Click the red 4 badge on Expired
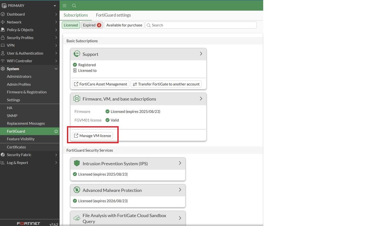Screen dimensions: 365x226 click(99, 25)
